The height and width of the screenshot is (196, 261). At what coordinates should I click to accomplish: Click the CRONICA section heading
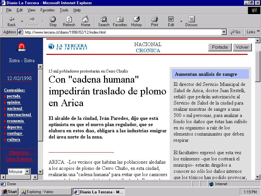tap(148, 51)
